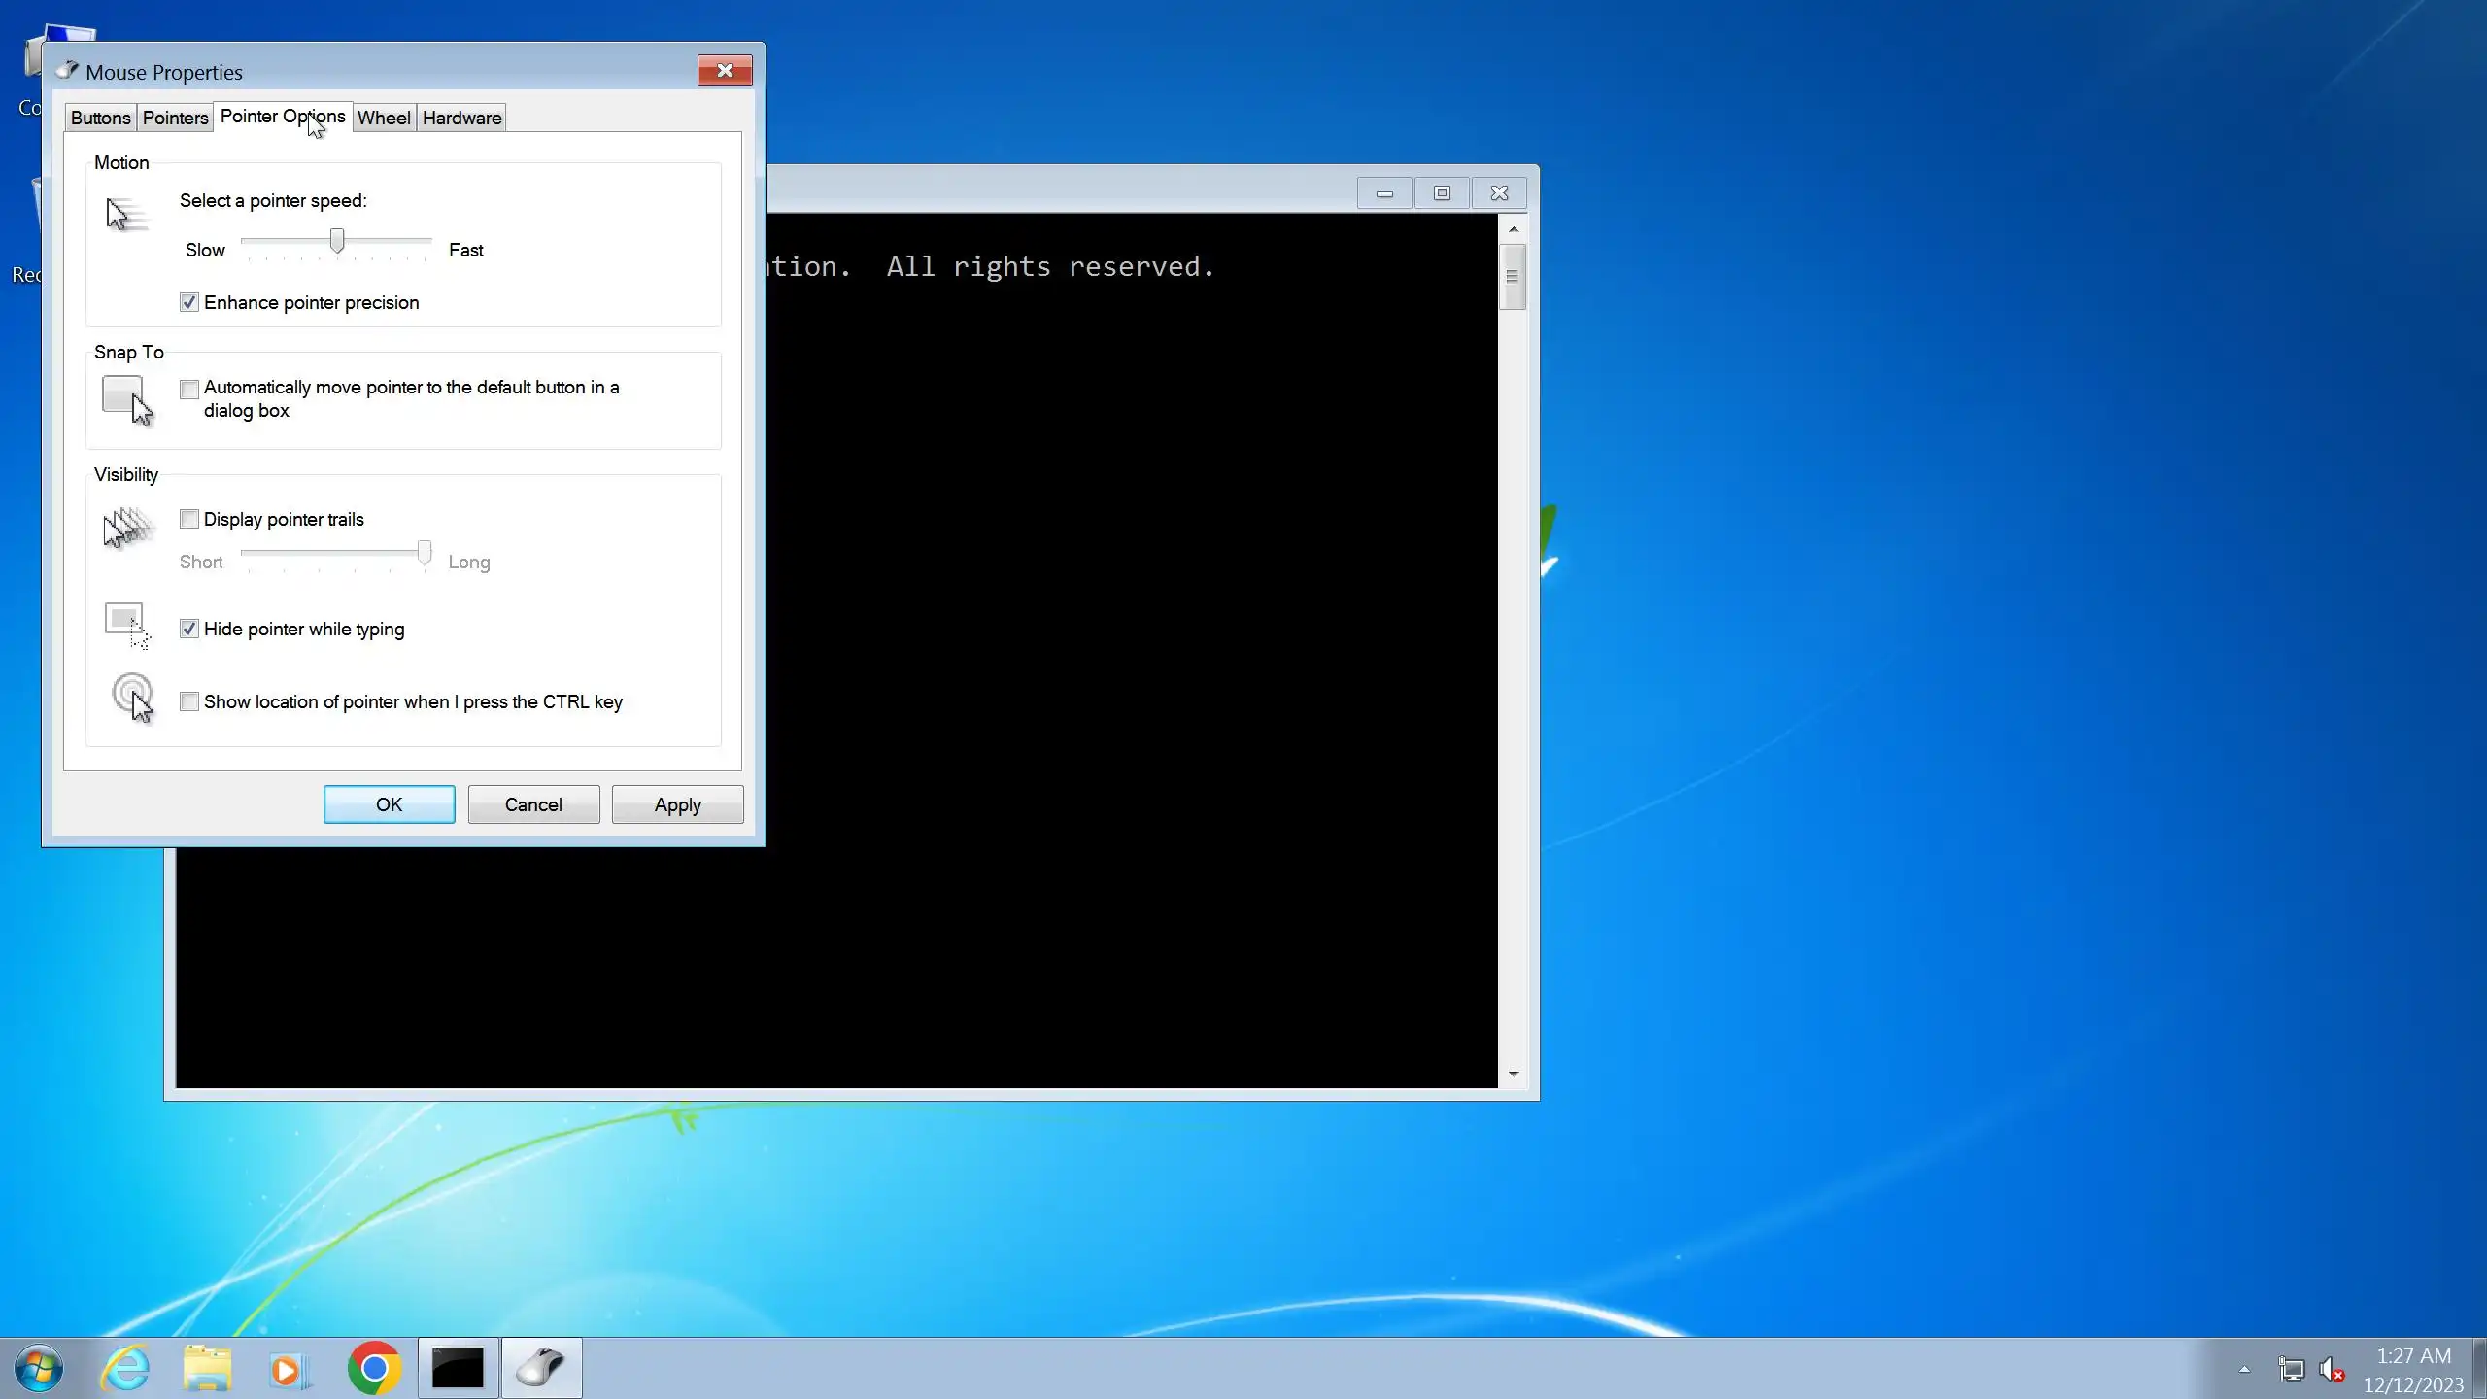Viewport: 2487px width, 1399px height.
Task: Enable Snap To default button checkbox
Action: click(189, 390)
